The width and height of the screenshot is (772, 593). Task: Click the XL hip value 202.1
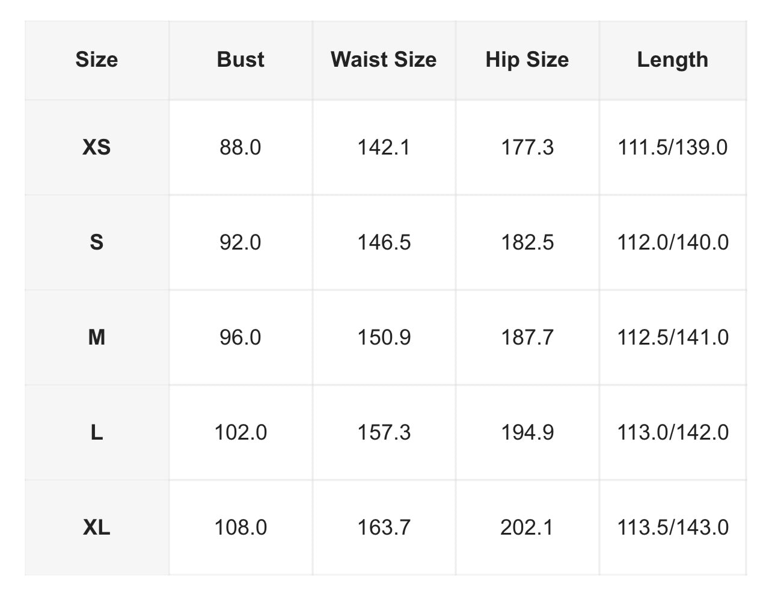527,527
